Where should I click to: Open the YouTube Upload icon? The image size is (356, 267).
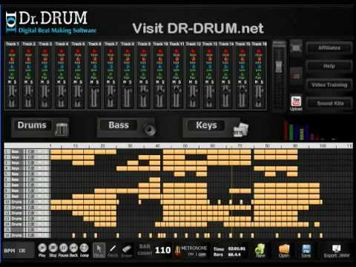click(296, 103)
